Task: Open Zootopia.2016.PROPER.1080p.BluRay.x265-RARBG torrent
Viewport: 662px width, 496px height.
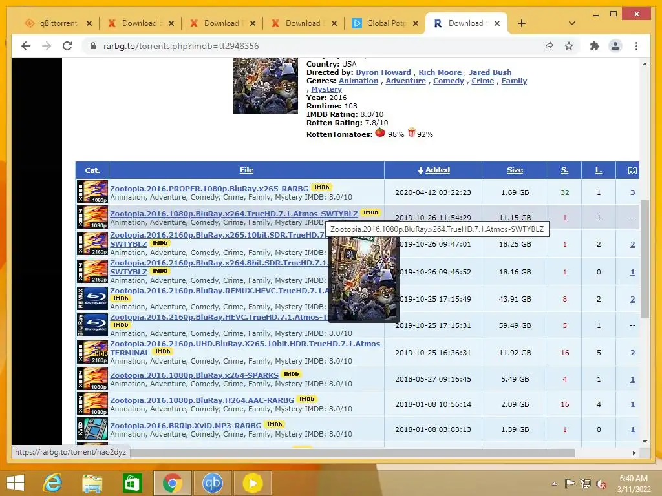Action: point(209,188)
